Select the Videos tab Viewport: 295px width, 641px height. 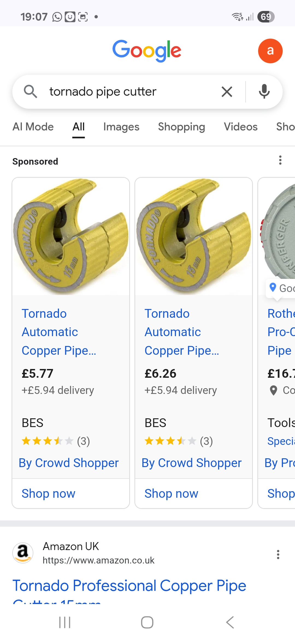pyautogui.click(x=241, y=127)
